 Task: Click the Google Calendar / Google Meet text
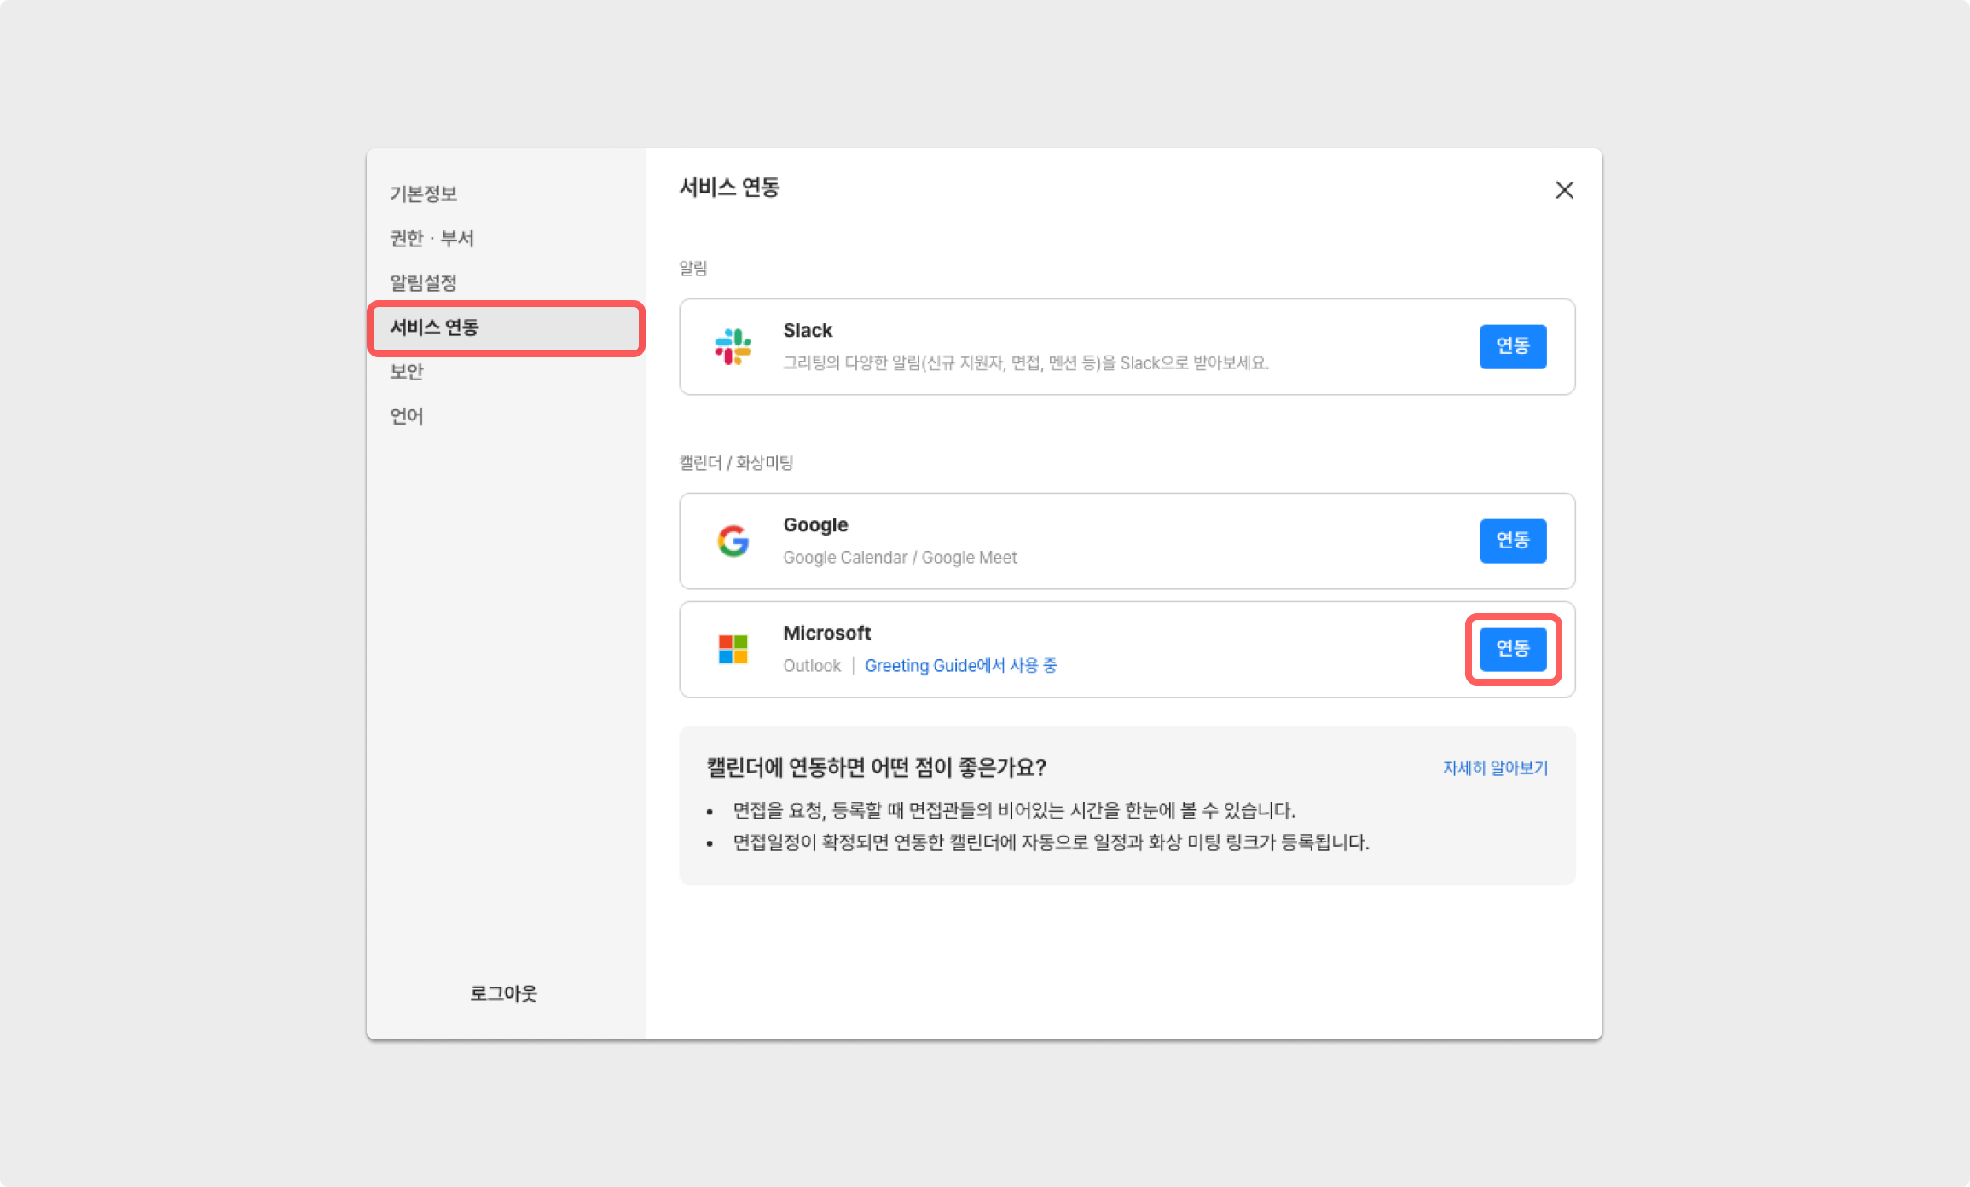coord(900,558)
